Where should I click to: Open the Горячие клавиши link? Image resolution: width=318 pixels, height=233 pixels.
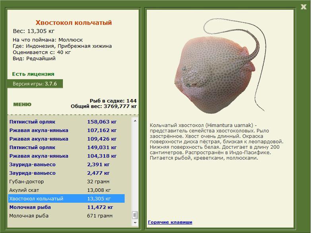click(x=170, y=222)
